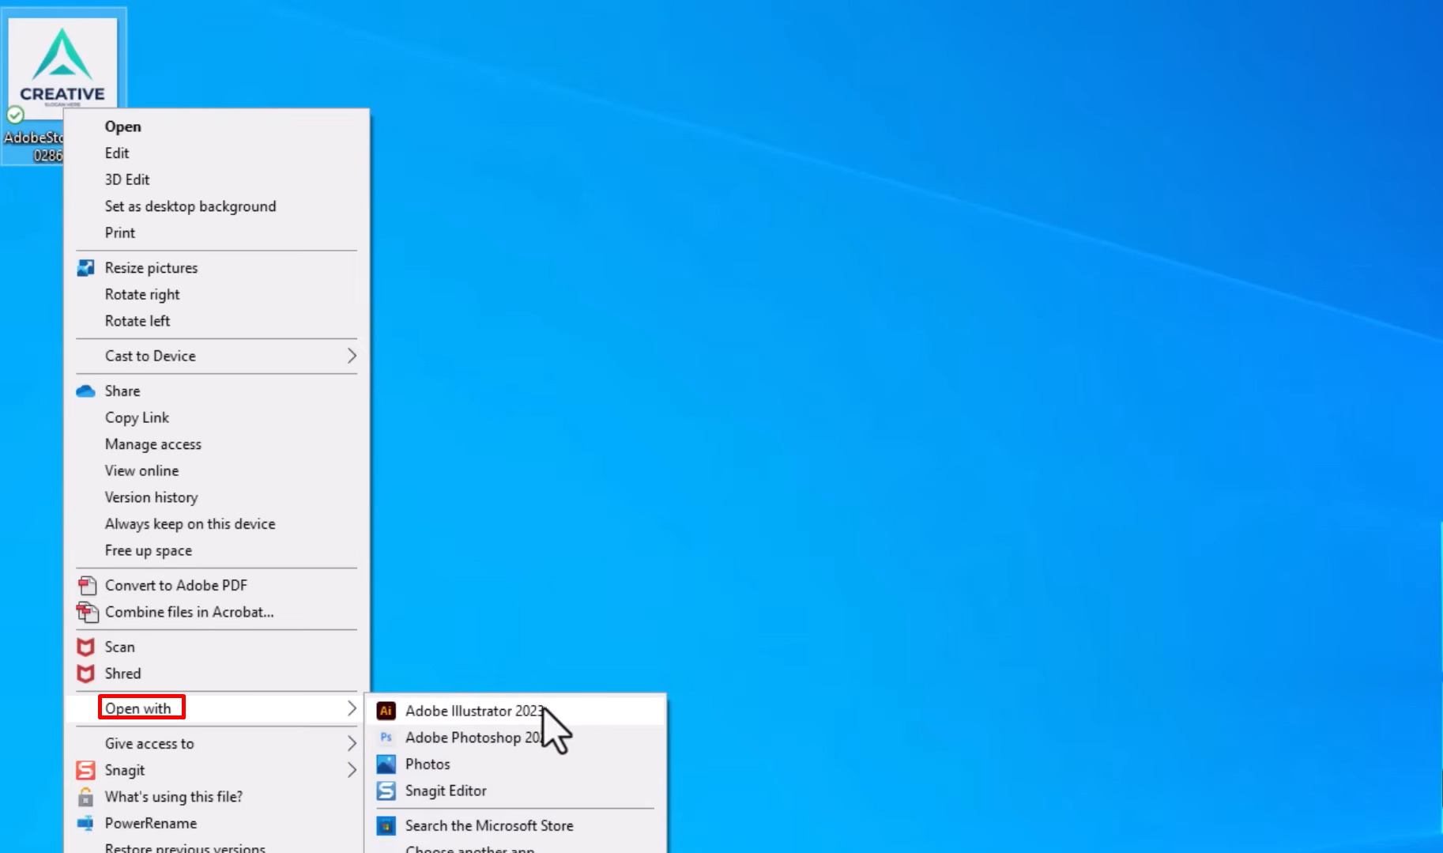Screen dimensions: 1443x853
Task: Select Resize pictures
Action: [x=152, y=268]
